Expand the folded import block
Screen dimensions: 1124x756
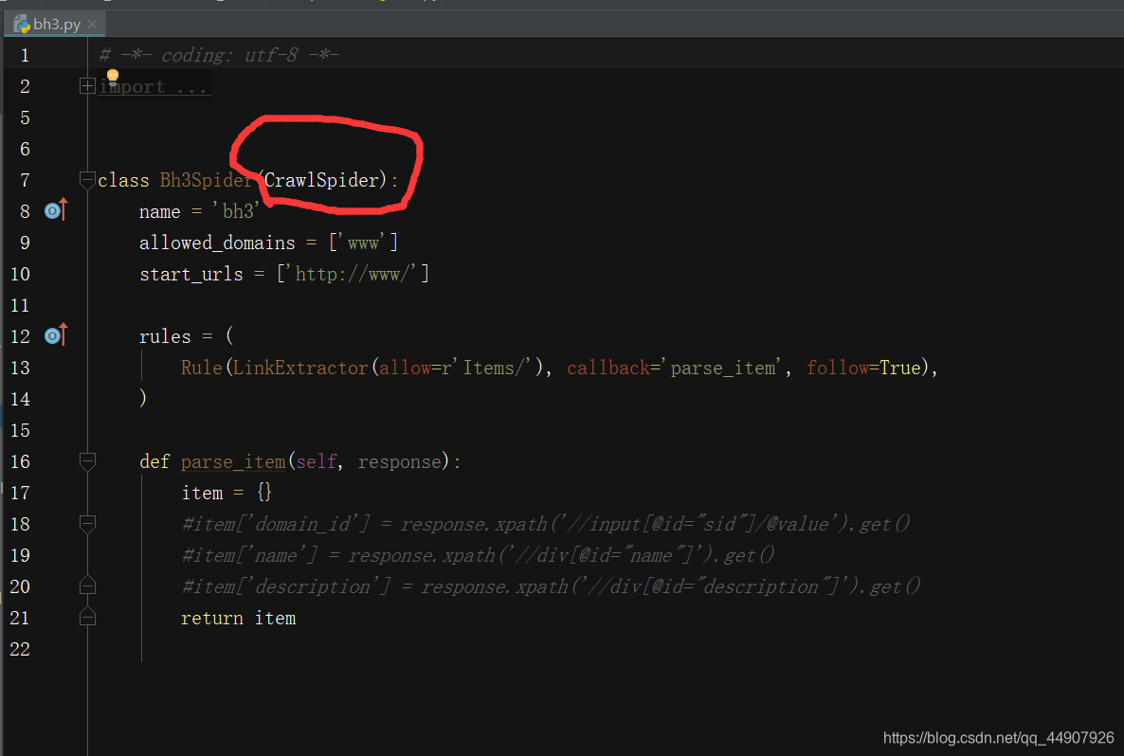pyautogui.click(x=87, y=86)
